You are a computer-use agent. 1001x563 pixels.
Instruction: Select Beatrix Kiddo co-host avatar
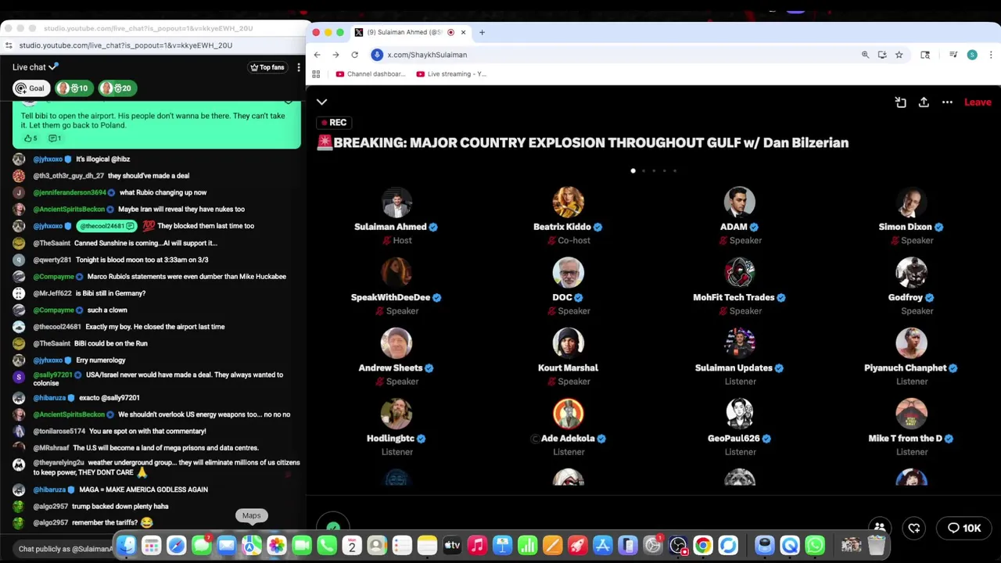coord(569,202)
